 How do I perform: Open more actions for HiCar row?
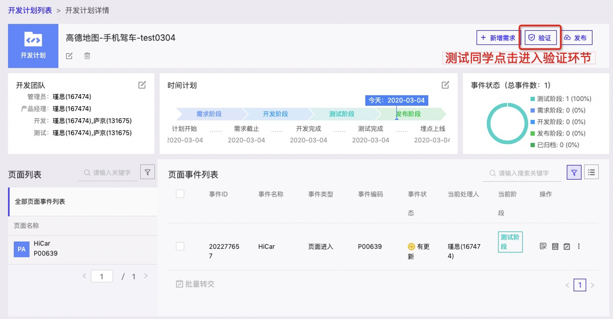click(x=579, y=246)
